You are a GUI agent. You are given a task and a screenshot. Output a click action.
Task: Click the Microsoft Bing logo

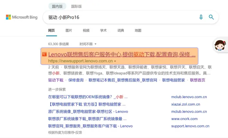pos(22,17)
